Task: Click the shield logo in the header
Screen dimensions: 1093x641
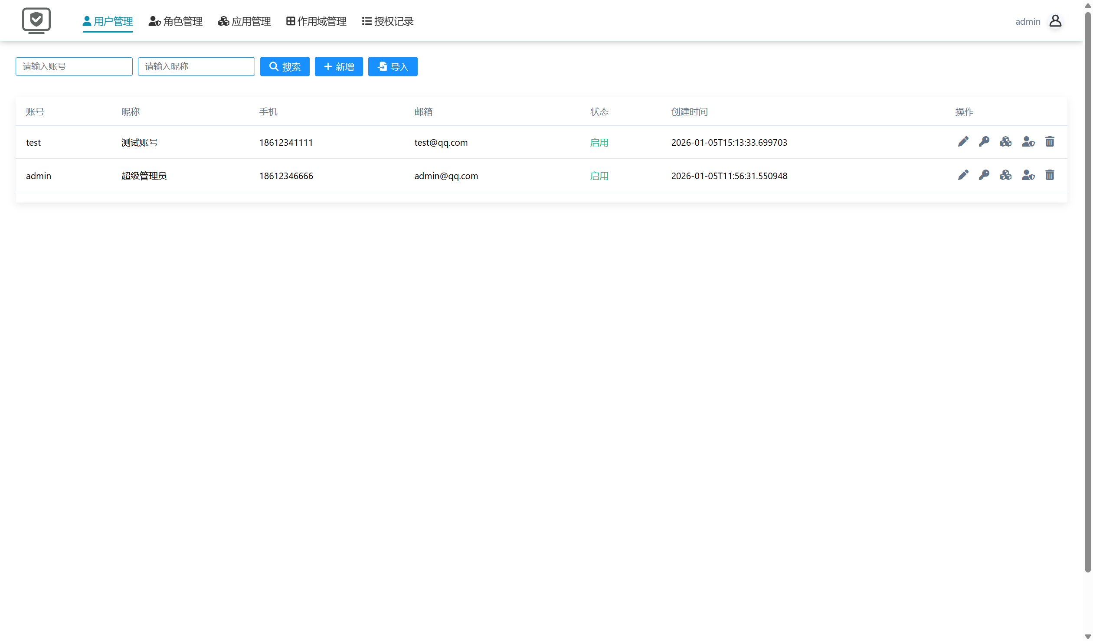Action: click(36, 20)
